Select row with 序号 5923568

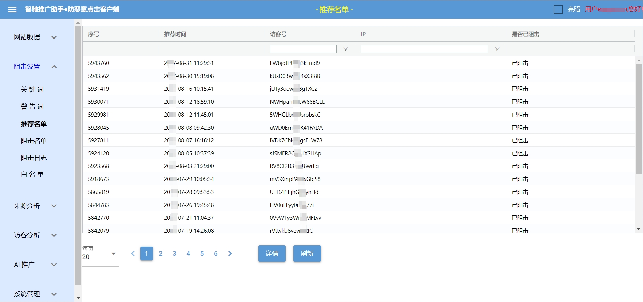click(359, 166)
